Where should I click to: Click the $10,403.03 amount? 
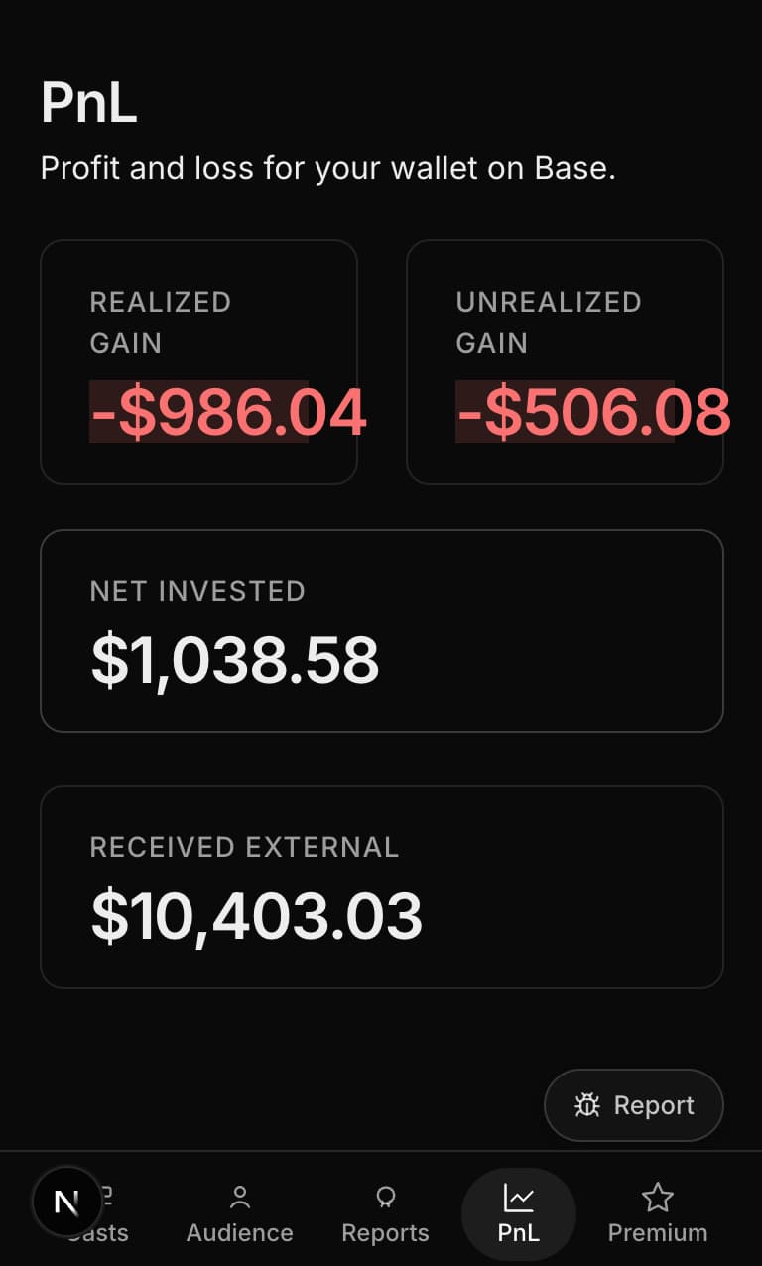[x=256, y=915]
